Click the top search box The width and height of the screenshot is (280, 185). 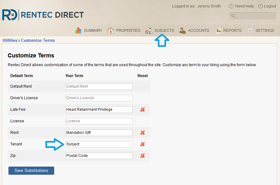(x=254, y=16)
